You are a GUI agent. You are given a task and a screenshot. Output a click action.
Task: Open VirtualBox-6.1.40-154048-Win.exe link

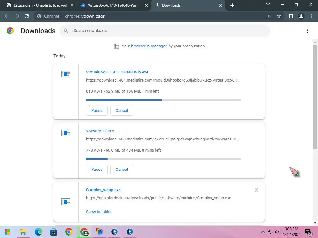[117, 72]
